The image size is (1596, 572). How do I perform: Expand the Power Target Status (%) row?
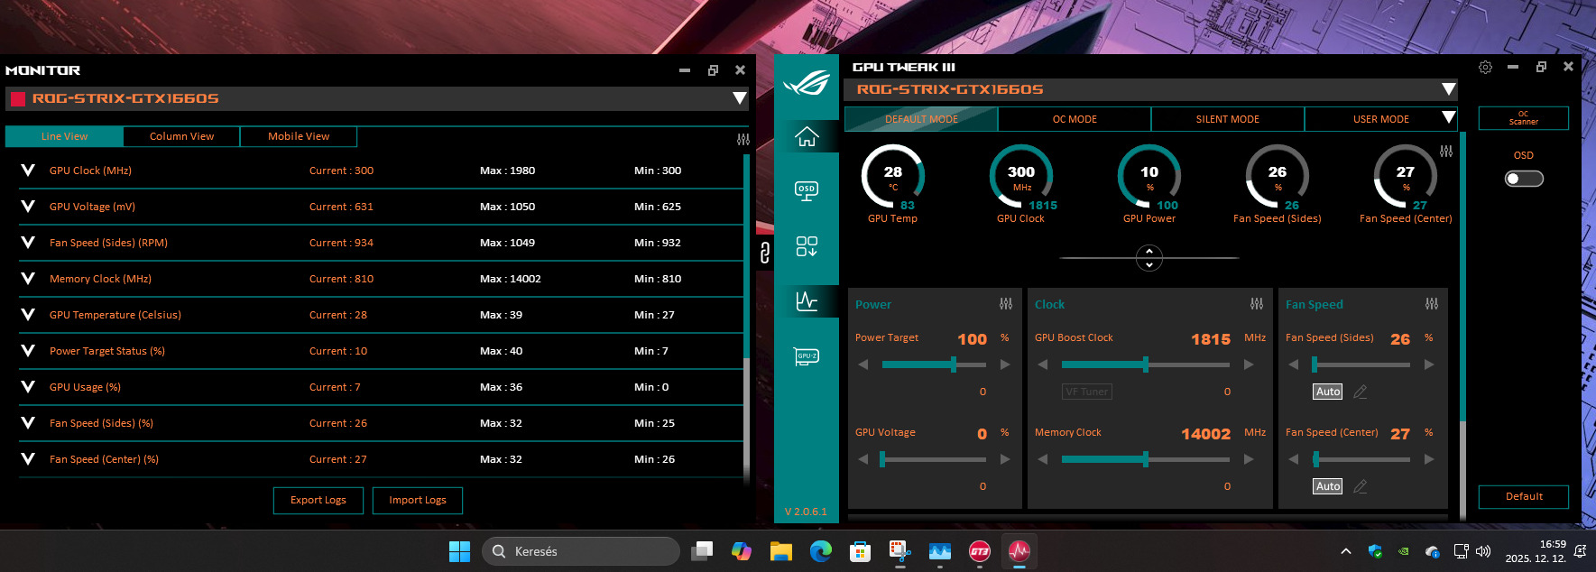[x=28, y=351]
